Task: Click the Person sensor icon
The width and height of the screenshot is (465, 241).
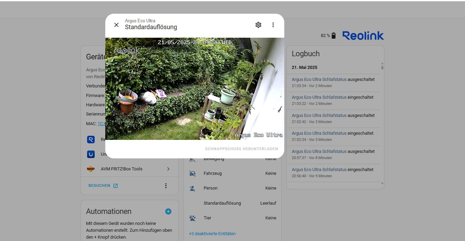Action: tap(193, 188)
